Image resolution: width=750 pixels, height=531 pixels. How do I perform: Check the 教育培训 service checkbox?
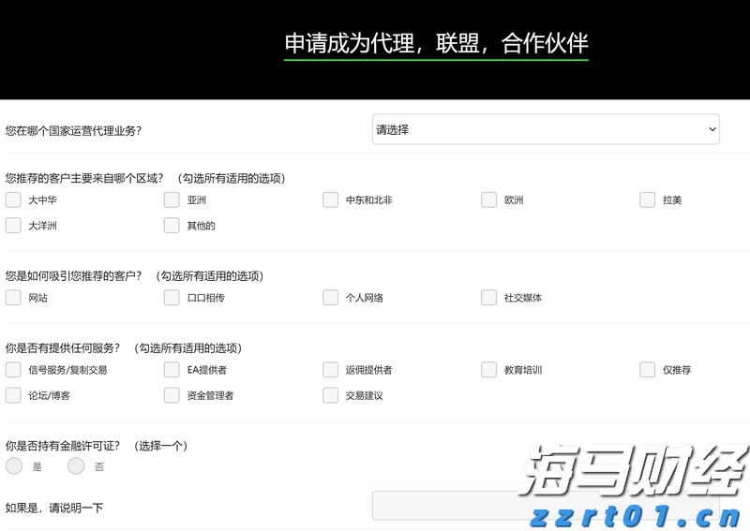[x=488, y=369]
